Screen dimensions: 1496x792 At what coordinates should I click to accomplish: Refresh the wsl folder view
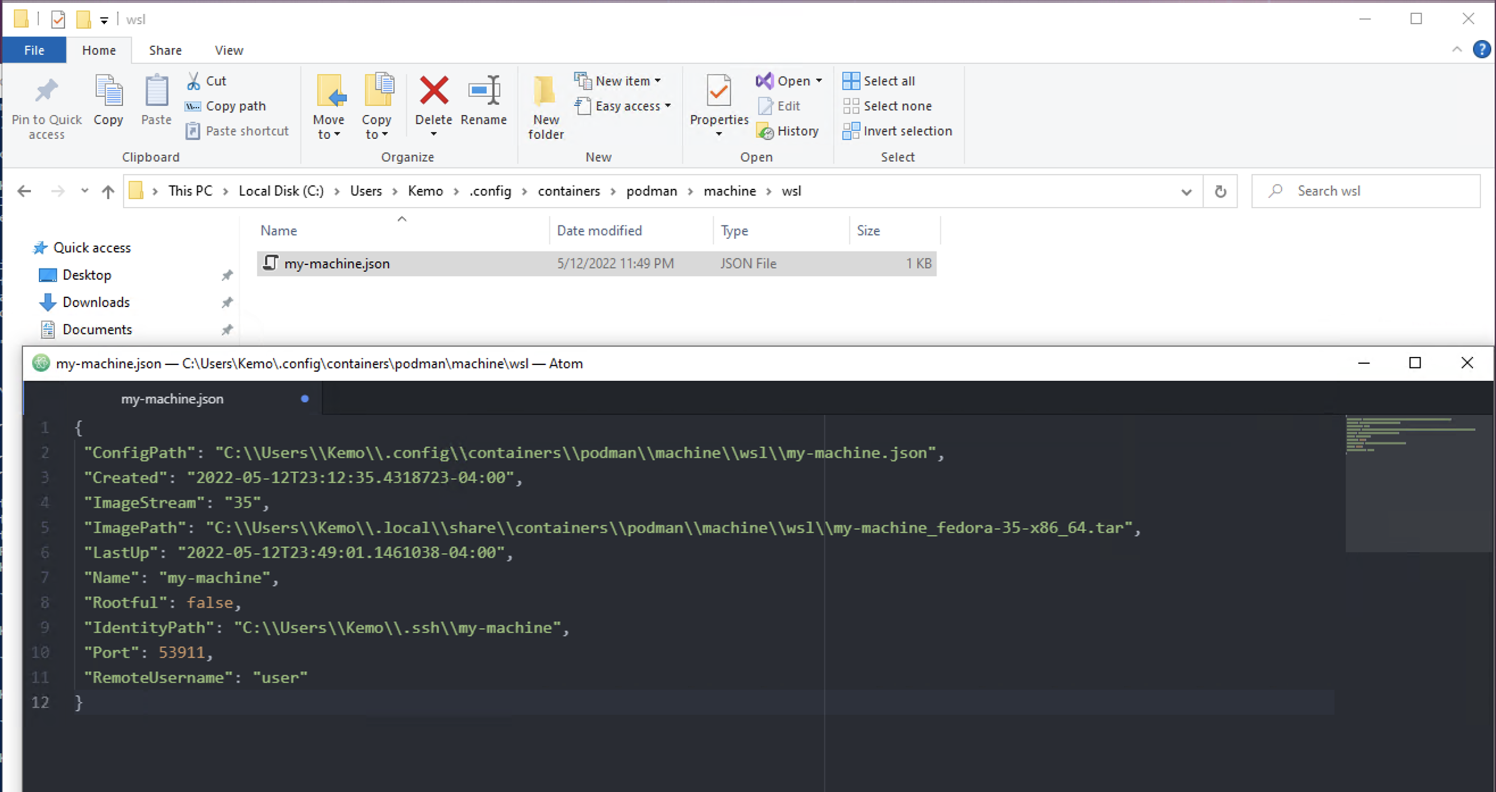pos(1220,191)
